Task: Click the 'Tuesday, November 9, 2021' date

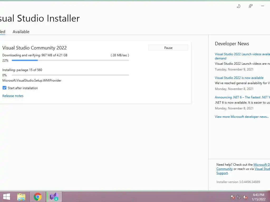Action: (234, 69)
